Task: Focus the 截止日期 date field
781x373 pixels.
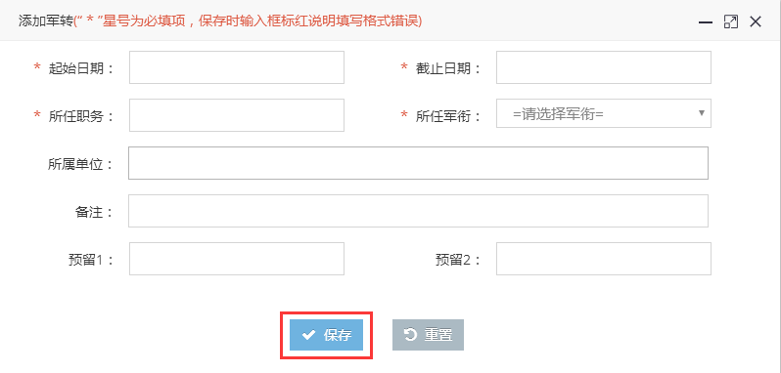Action: pyautogui.click(x=604, y=67)
